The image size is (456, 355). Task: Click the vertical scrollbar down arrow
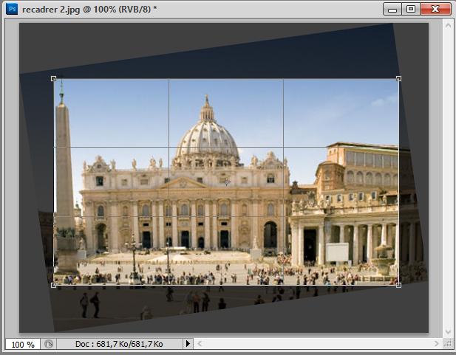(448, 331)
